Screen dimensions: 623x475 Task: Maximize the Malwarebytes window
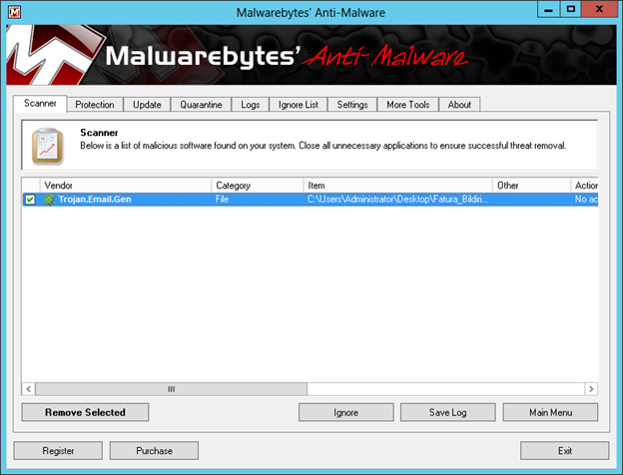[x=571, y=10]
